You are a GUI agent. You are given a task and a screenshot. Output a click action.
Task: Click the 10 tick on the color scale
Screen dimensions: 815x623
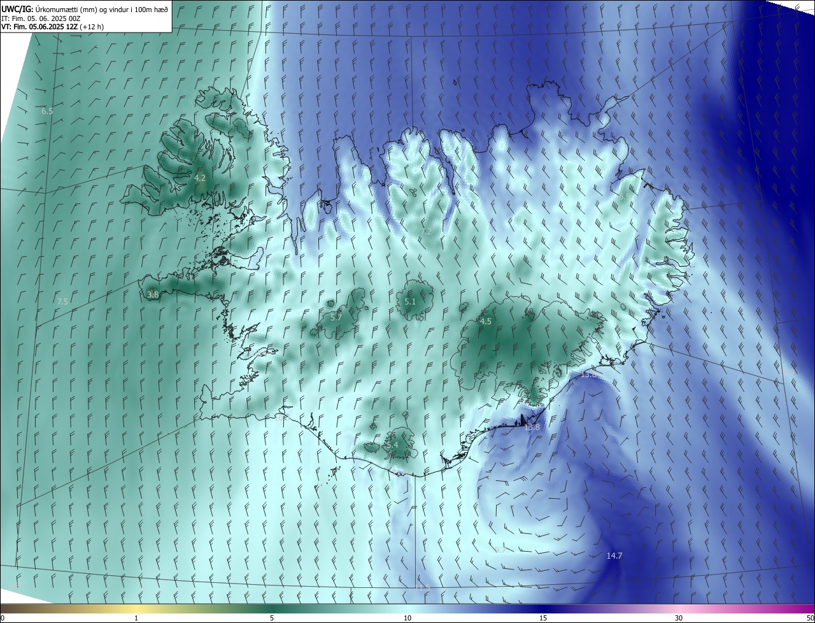[407, 618]
